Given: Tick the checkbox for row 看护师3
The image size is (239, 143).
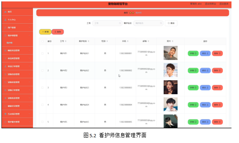Looking at the screenshot, I should 42,88.
